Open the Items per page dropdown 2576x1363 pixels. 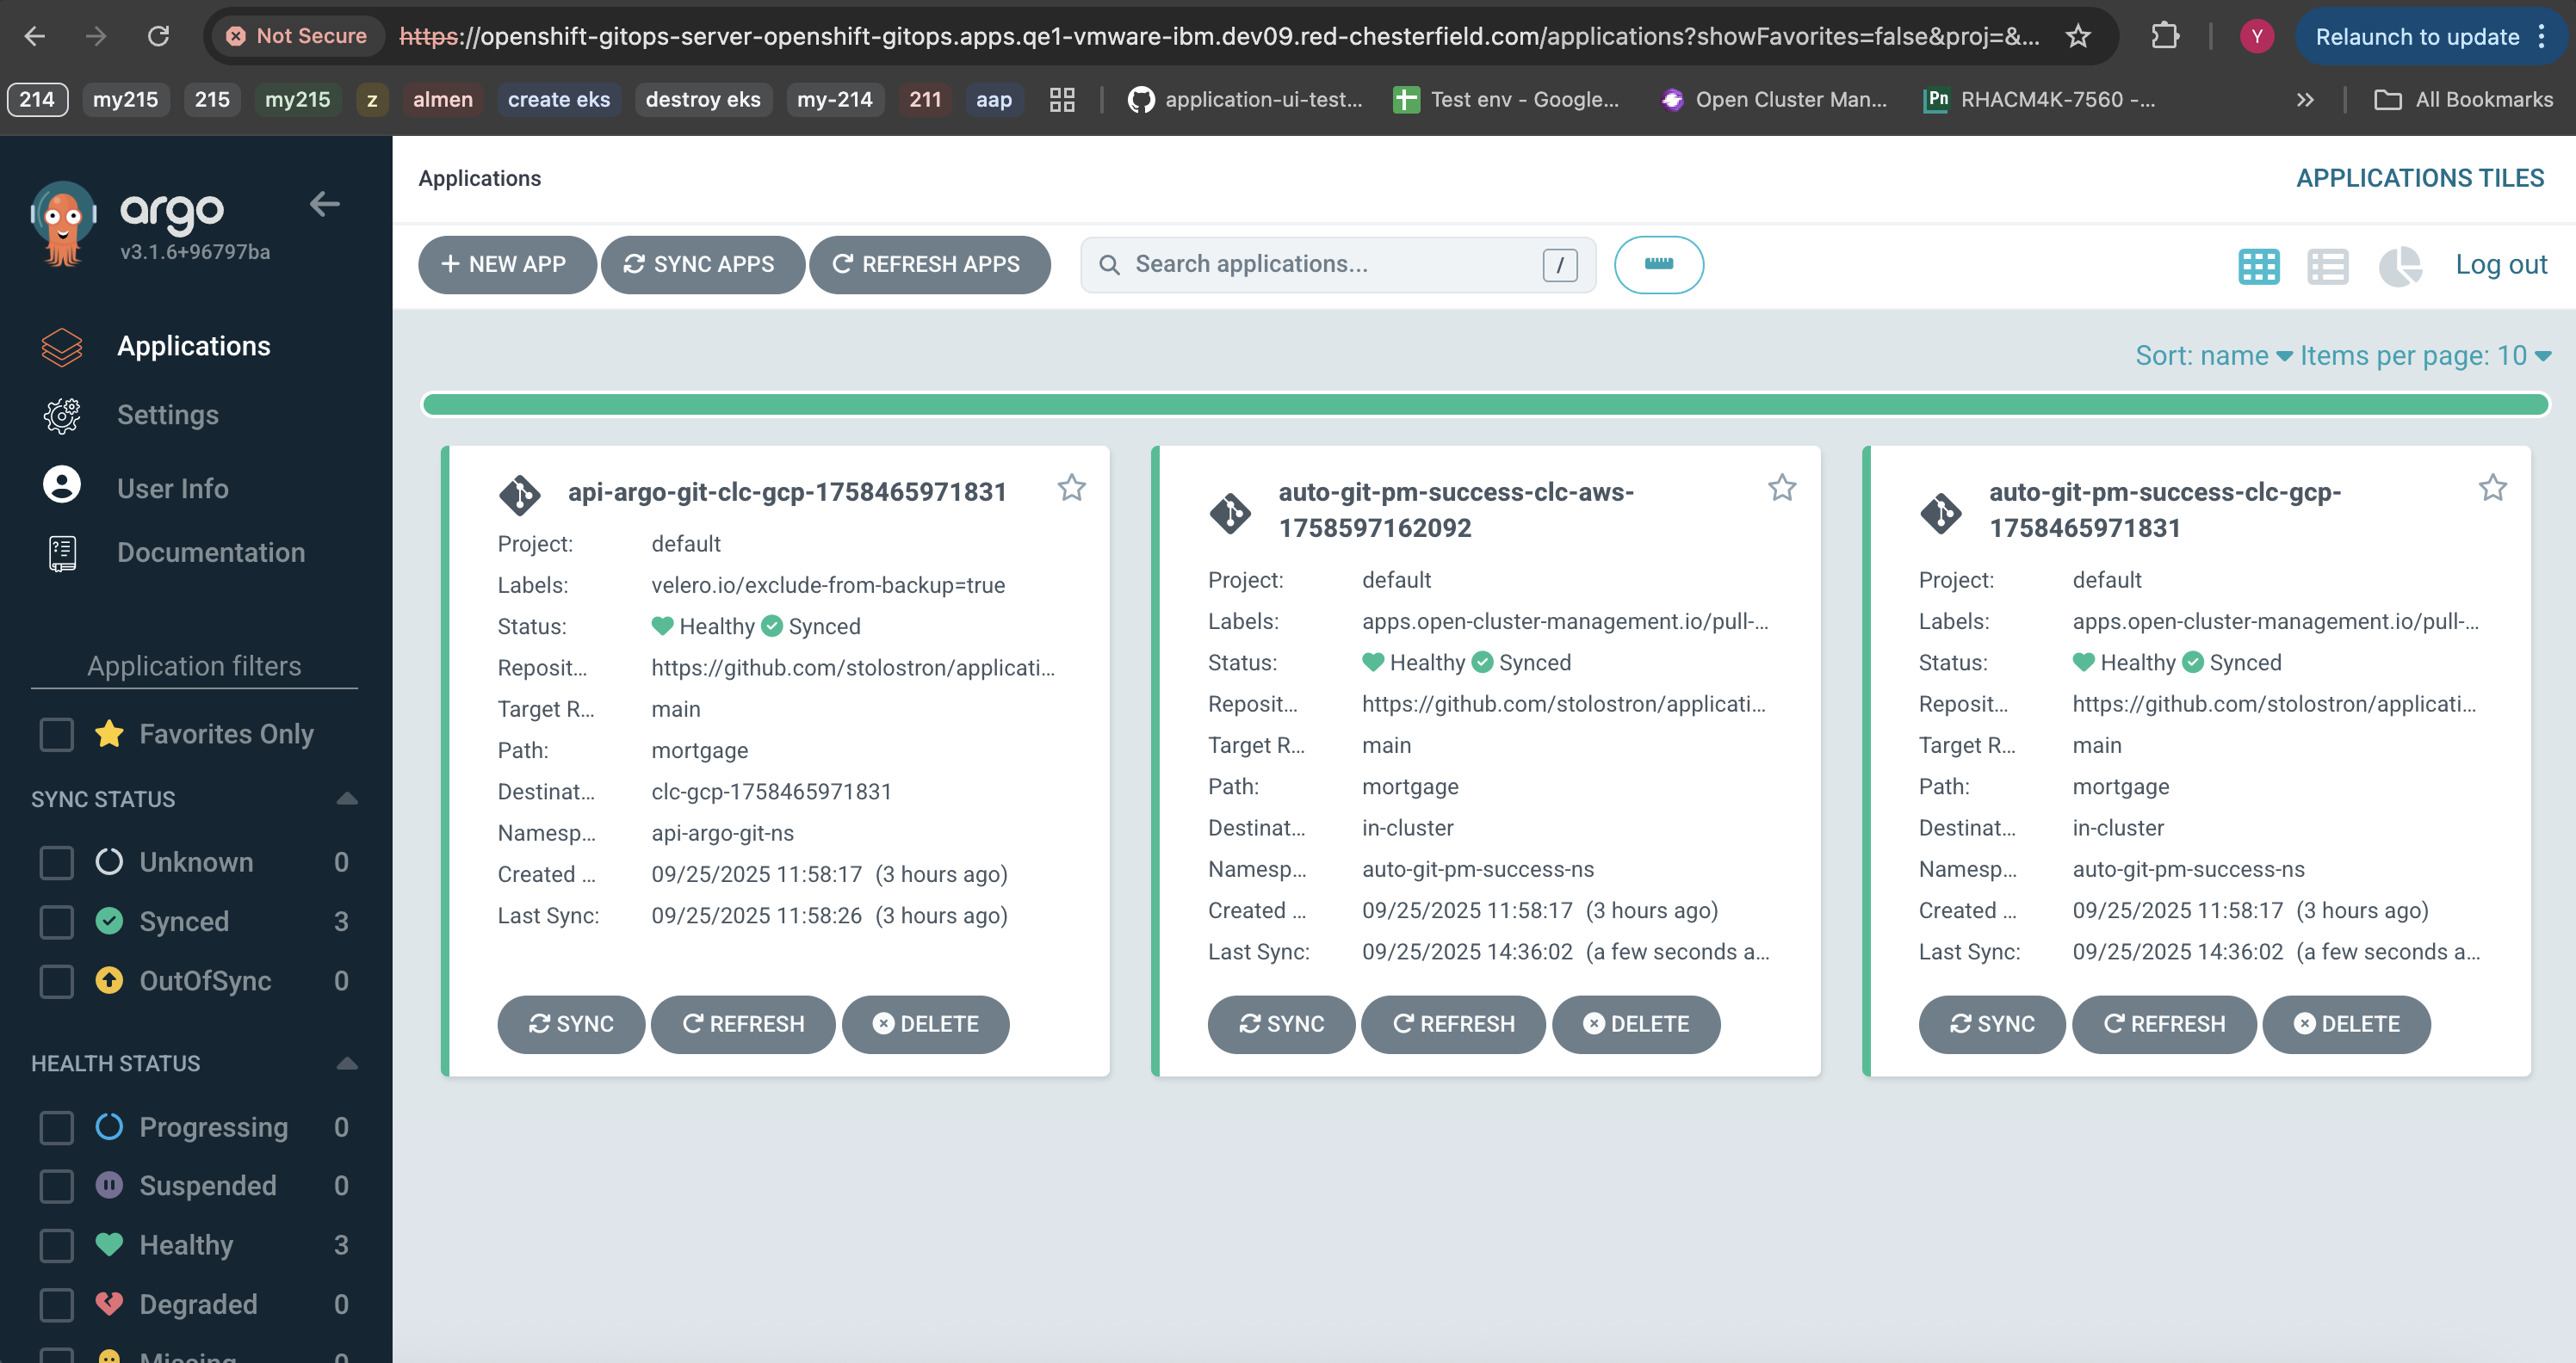click(x=2424, y=355)
